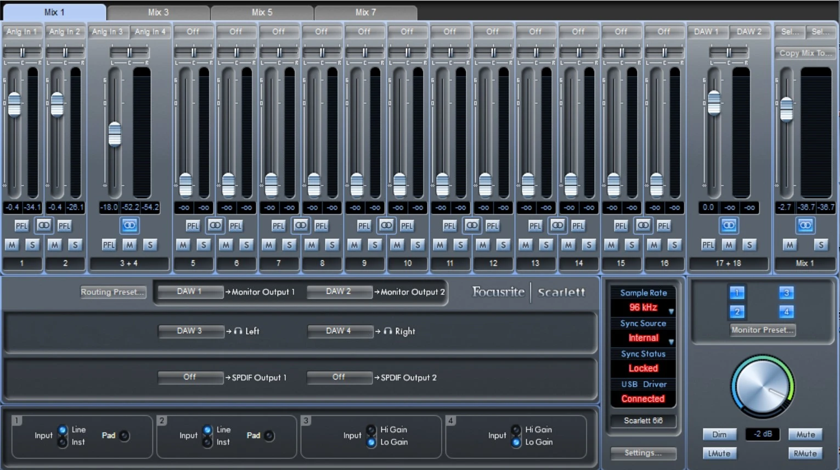Unlink the stereo pair on channel 3 + 4
Screen dimensions: 840x470
tap(129, 225)
